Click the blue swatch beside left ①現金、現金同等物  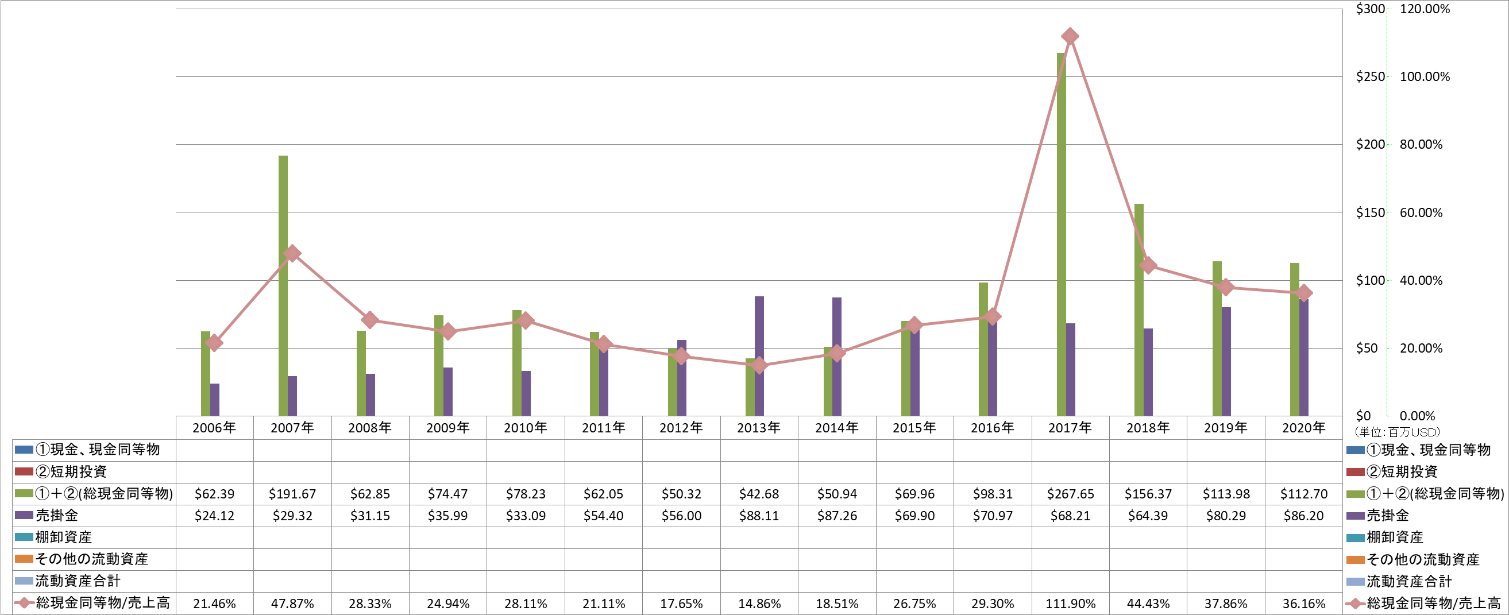(24, 449)
